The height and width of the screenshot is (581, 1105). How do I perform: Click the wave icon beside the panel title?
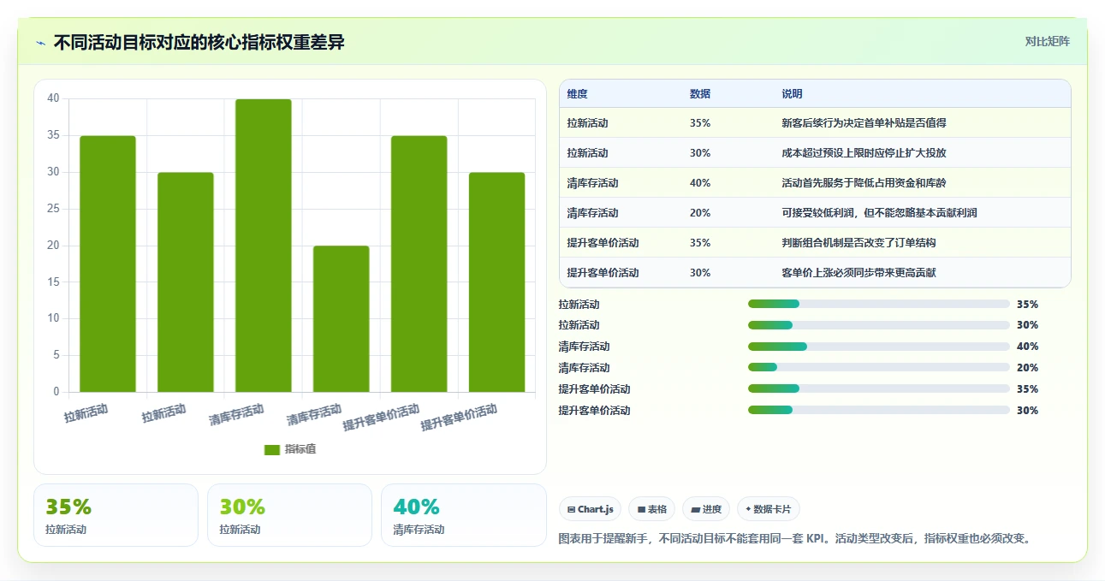point(40,42)
